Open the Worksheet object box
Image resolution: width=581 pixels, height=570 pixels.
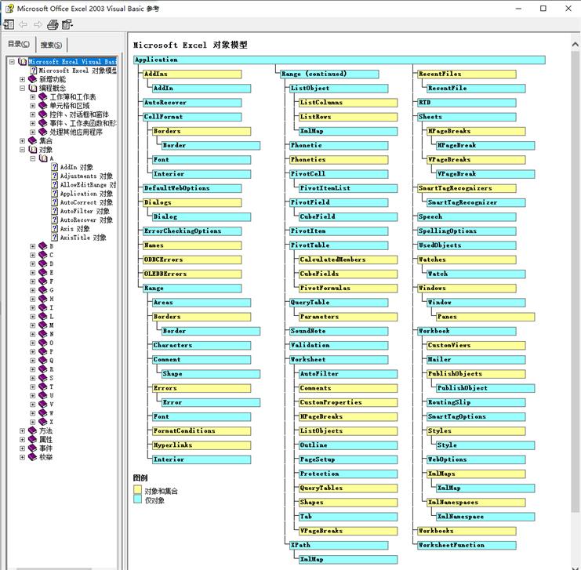339,360
